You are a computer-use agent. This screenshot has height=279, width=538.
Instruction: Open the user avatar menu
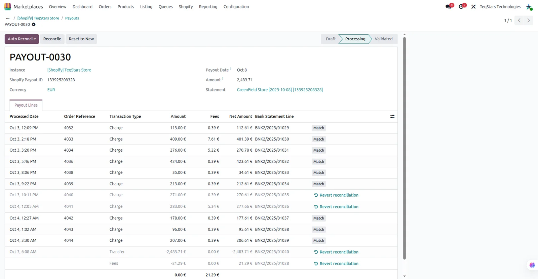tap(529, 7)
